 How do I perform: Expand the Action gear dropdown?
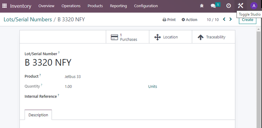[189, 20]
